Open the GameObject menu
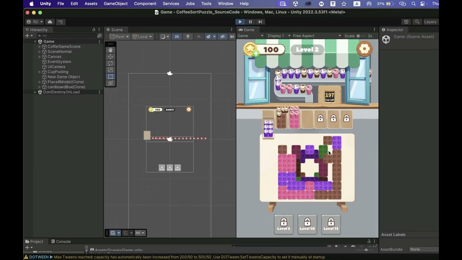 115,4
